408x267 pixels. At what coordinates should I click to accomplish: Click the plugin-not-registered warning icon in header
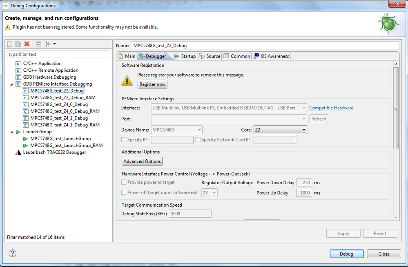[7, 27]
